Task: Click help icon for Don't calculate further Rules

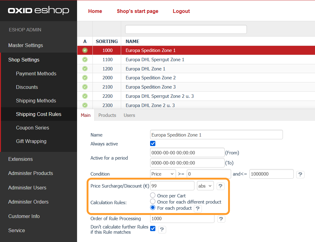Action: 162,230
